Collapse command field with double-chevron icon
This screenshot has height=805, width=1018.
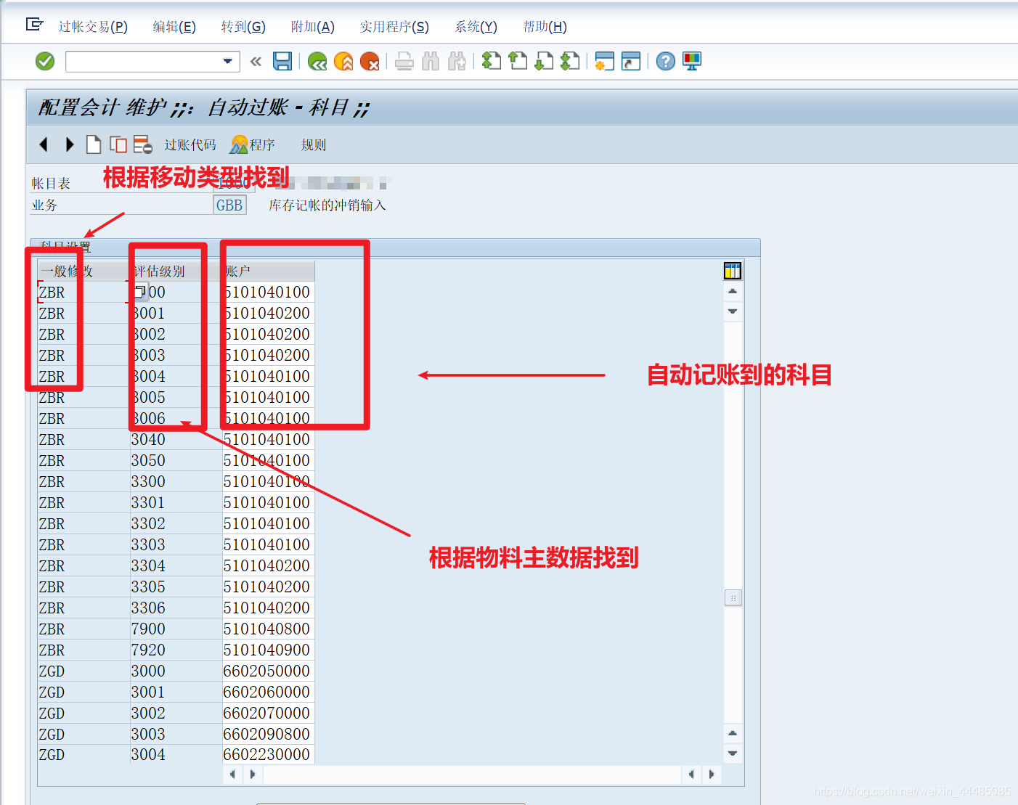(256, 62)
